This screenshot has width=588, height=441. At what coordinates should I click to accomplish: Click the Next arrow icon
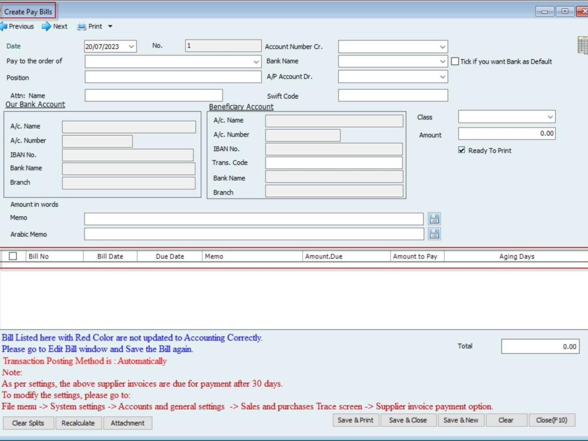[46, 27]
